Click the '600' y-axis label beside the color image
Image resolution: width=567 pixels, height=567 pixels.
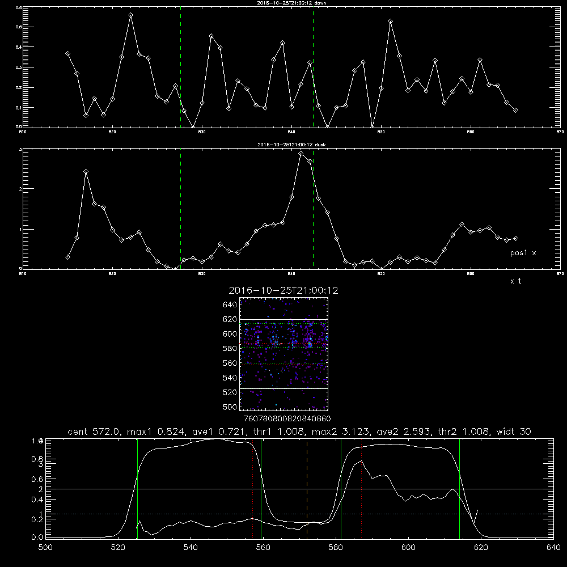(x=230, y=334)
